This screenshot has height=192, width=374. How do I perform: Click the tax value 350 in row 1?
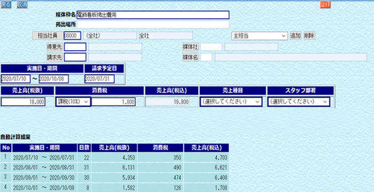(x=177, y=158)
